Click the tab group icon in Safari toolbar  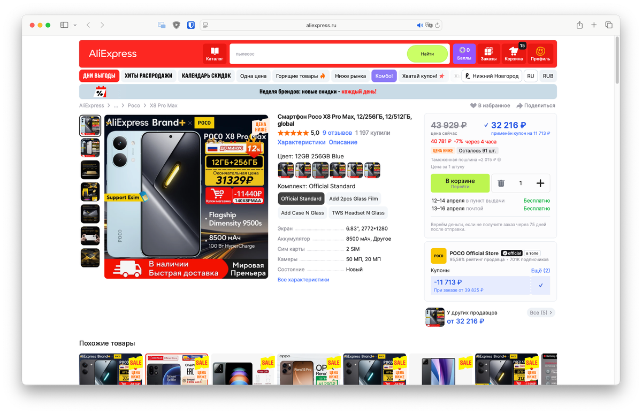tap(162, 25)
